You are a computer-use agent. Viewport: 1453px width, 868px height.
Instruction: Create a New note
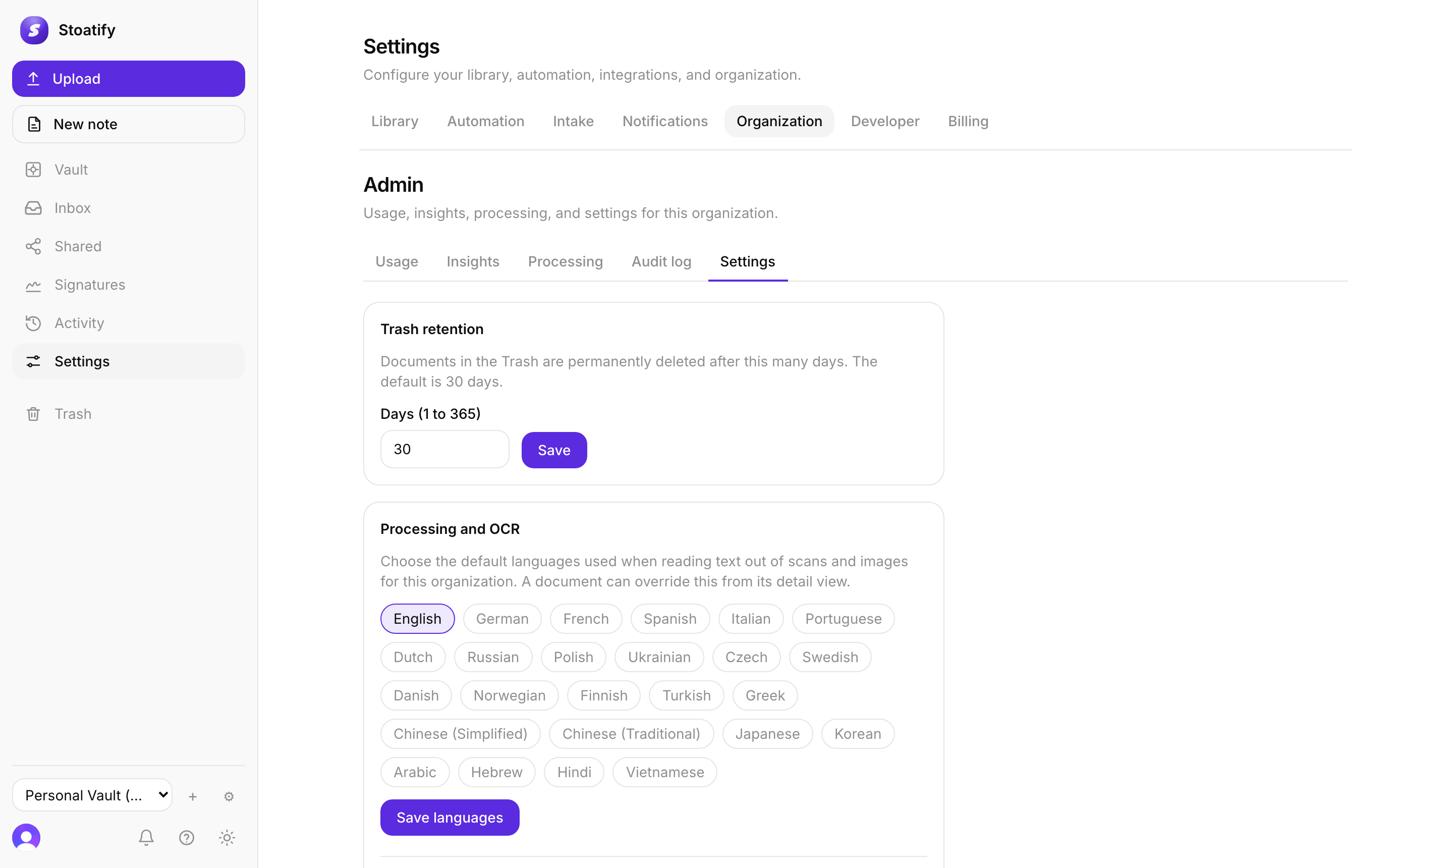click(x=128, y=124)
